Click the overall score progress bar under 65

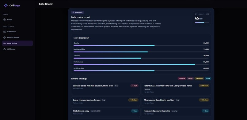(x=202, y=23)
